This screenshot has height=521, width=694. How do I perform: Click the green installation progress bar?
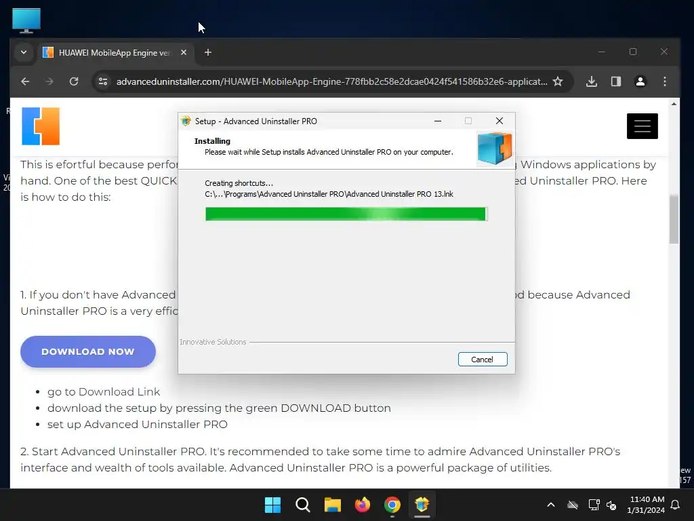346,214
